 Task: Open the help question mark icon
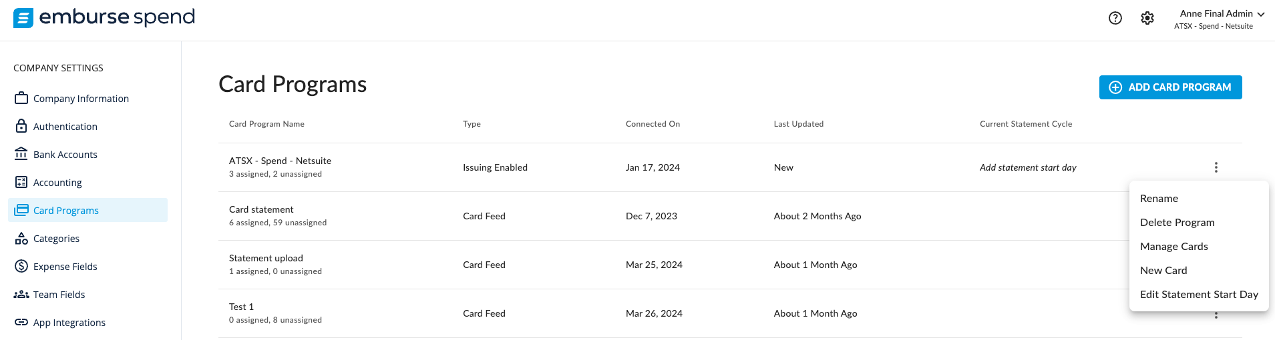click(1115, 18)
